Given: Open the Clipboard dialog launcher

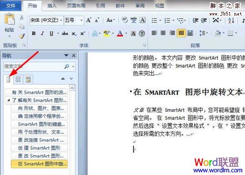Looking at the screenshot, I should pyautogui.click(x=24, y=45).
